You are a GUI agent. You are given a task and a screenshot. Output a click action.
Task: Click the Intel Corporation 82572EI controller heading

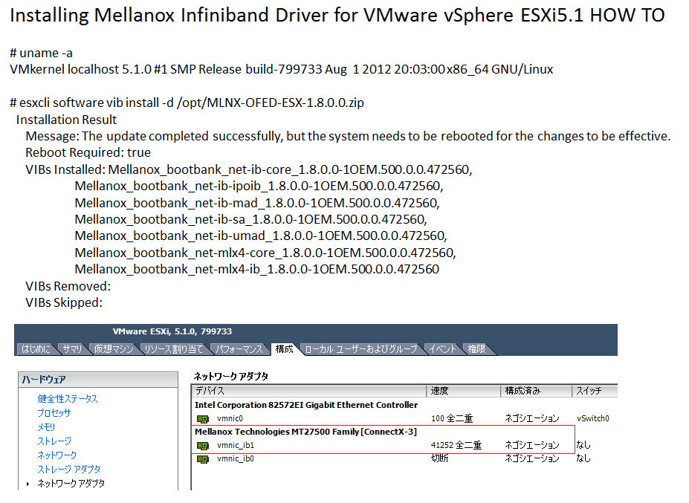pyautogui.click(x=306, y=405)
